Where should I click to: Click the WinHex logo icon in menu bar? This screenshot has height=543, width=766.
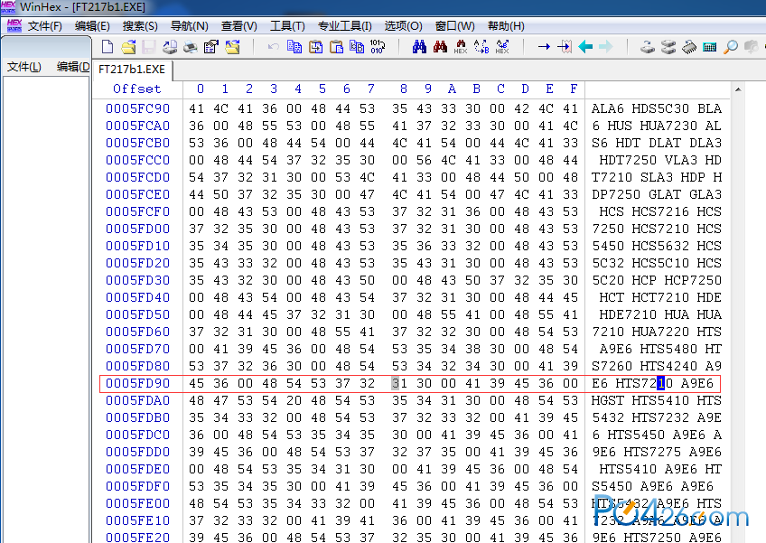click(x=14, y=25)
